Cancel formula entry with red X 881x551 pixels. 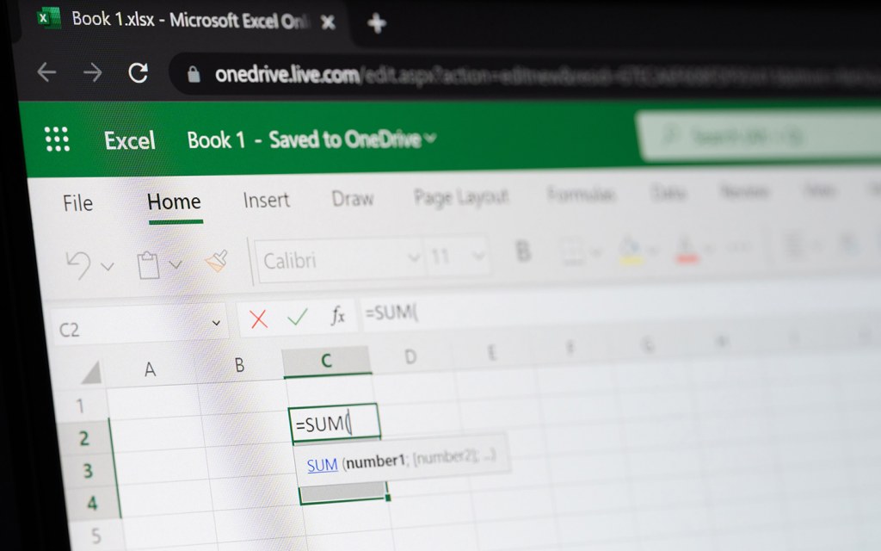[258, 319]
